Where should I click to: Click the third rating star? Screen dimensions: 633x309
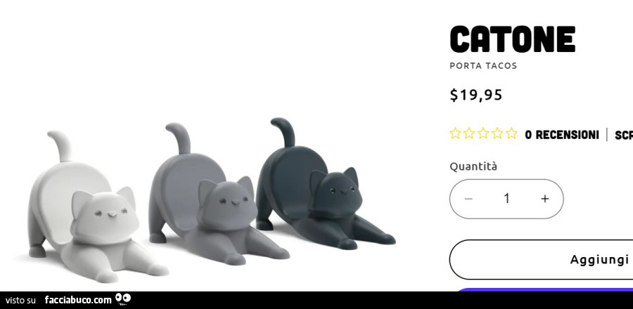click(483, 133)
